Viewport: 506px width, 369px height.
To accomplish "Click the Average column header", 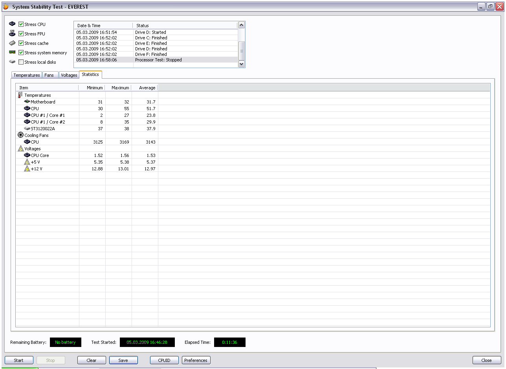I will 145,88.
